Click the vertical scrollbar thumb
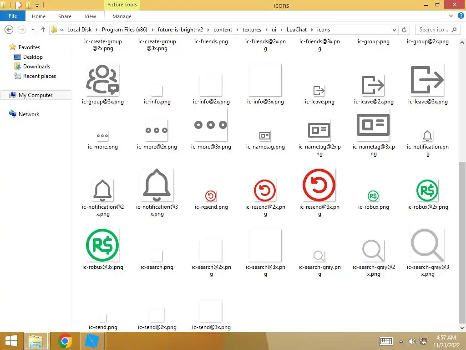Image resolution: width=466 pixels, height=350 pixels. 462,242
